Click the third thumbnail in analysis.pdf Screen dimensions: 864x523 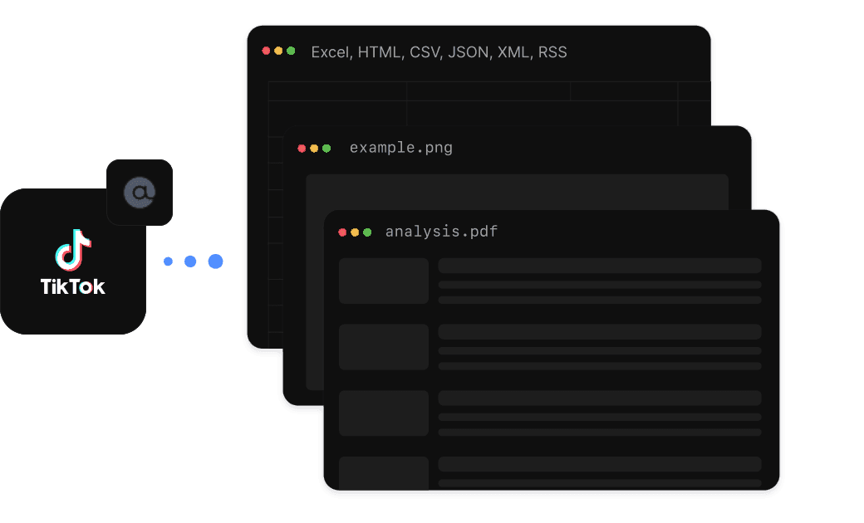(384, 413)
